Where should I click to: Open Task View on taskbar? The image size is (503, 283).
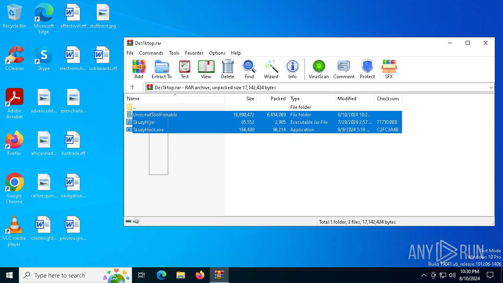(x=141, y=275)
